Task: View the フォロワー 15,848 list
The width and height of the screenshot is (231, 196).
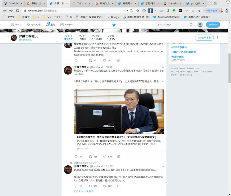Action: (97, 38)
